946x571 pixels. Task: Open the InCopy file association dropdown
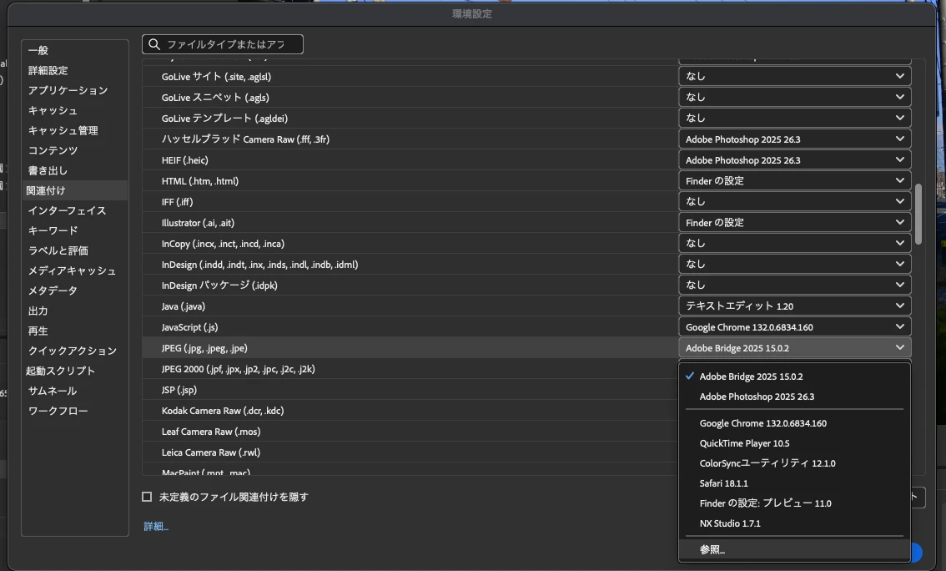[794, 243]
